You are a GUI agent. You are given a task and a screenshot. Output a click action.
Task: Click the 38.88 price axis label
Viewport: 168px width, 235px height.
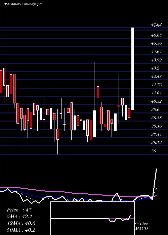[x=156, y=118]
